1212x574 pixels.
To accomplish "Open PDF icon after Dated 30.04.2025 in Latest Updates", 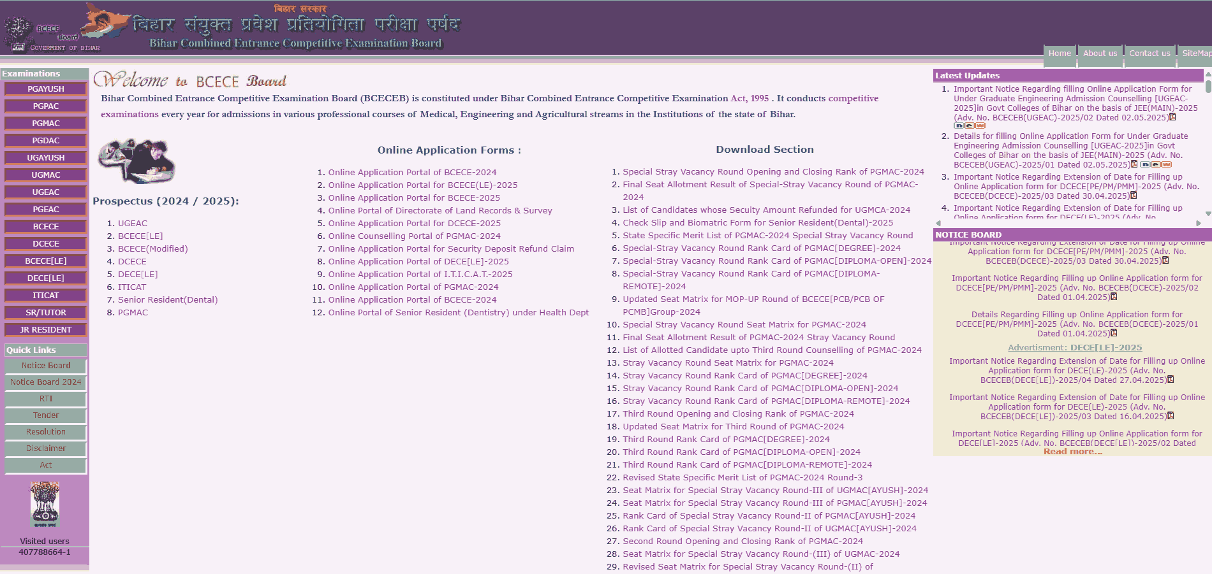I will [1134, 196].
